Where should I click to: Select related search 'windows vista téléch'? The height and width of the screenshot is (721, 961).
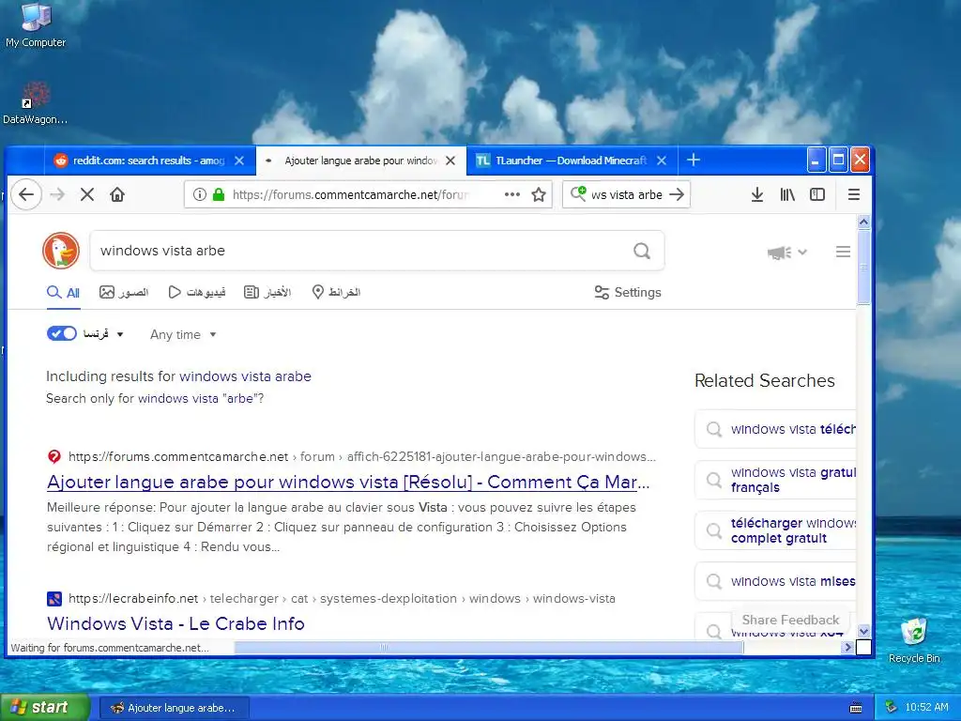pos(776,429)
